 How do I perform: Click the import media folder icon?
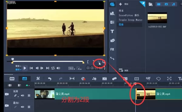[150, 5]
